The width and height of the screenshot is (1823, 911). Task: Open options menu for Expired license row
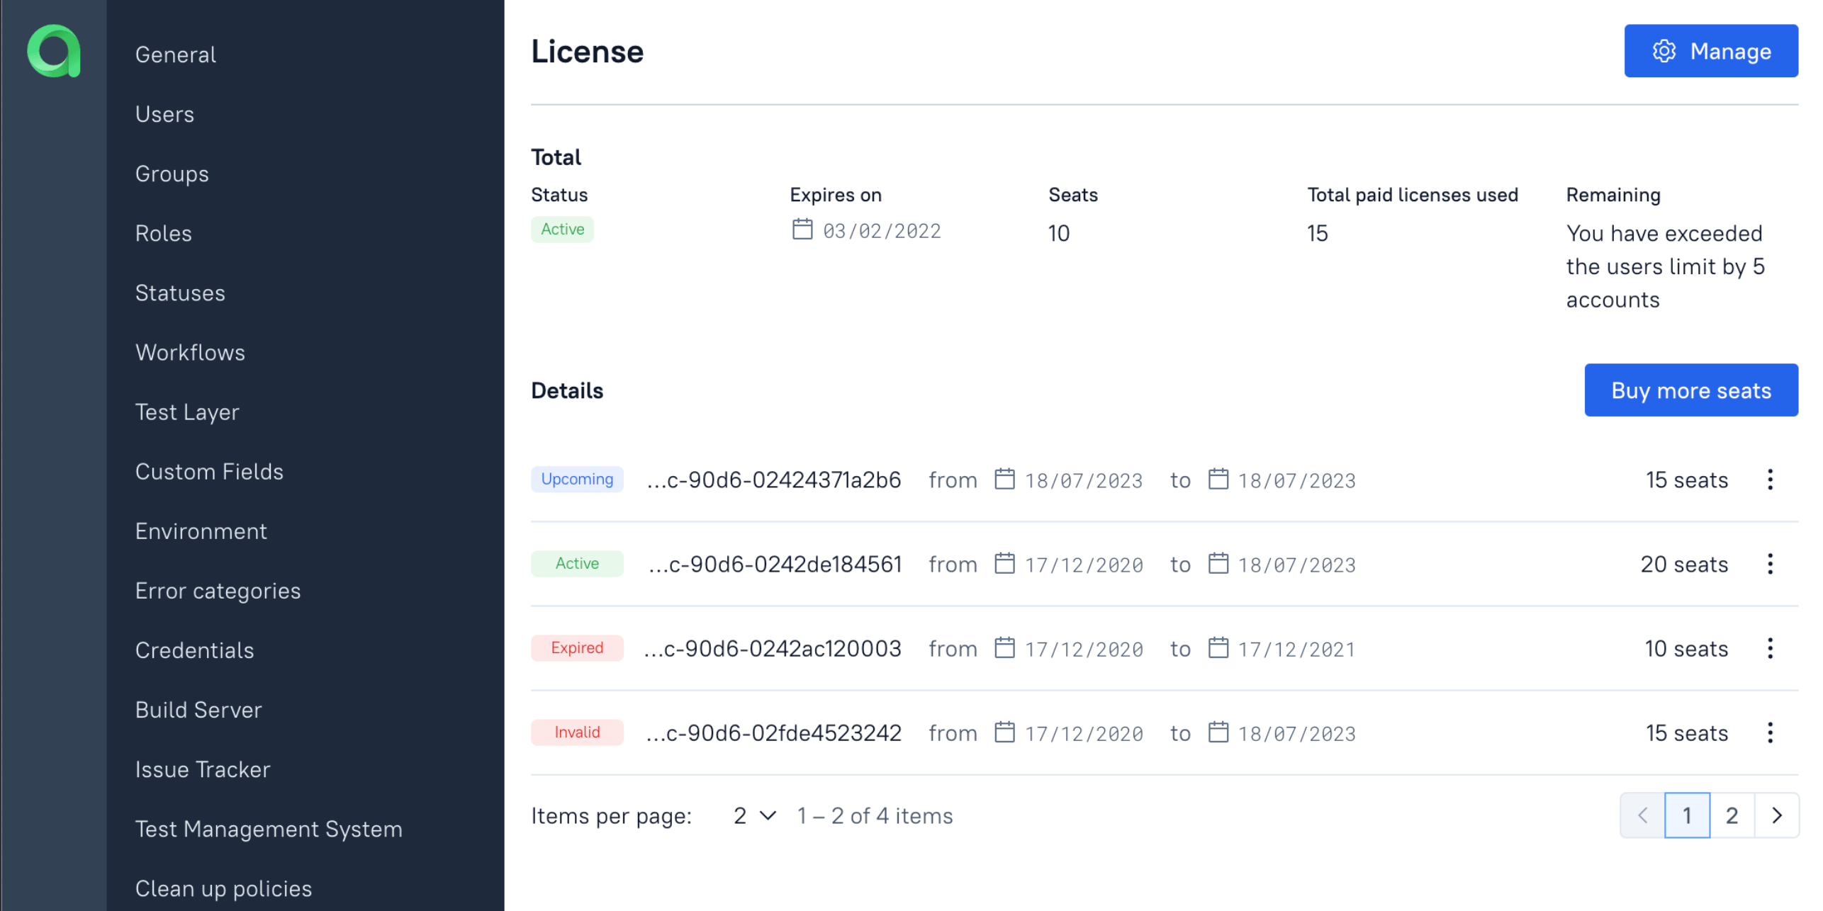(1769, 648)
